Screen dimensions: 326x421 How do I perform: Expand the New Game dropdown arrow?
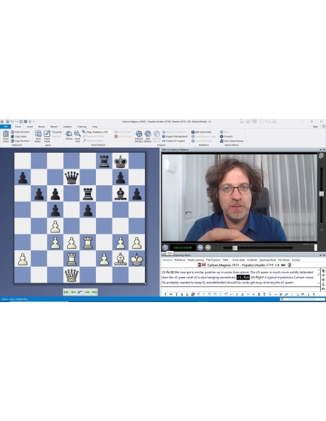(41, 141)
